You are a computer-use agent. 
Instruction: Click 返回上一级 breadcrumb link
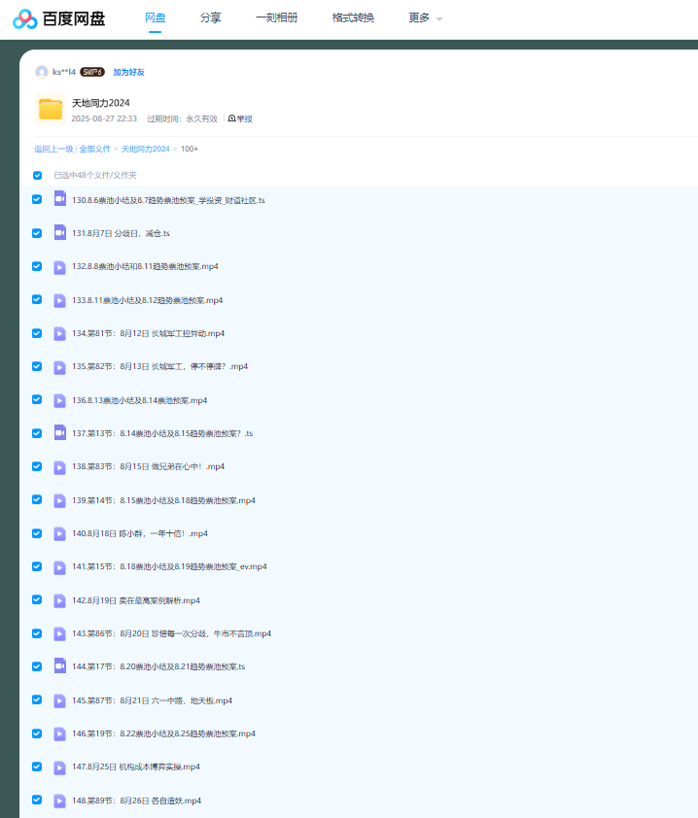tap(53, 149)
